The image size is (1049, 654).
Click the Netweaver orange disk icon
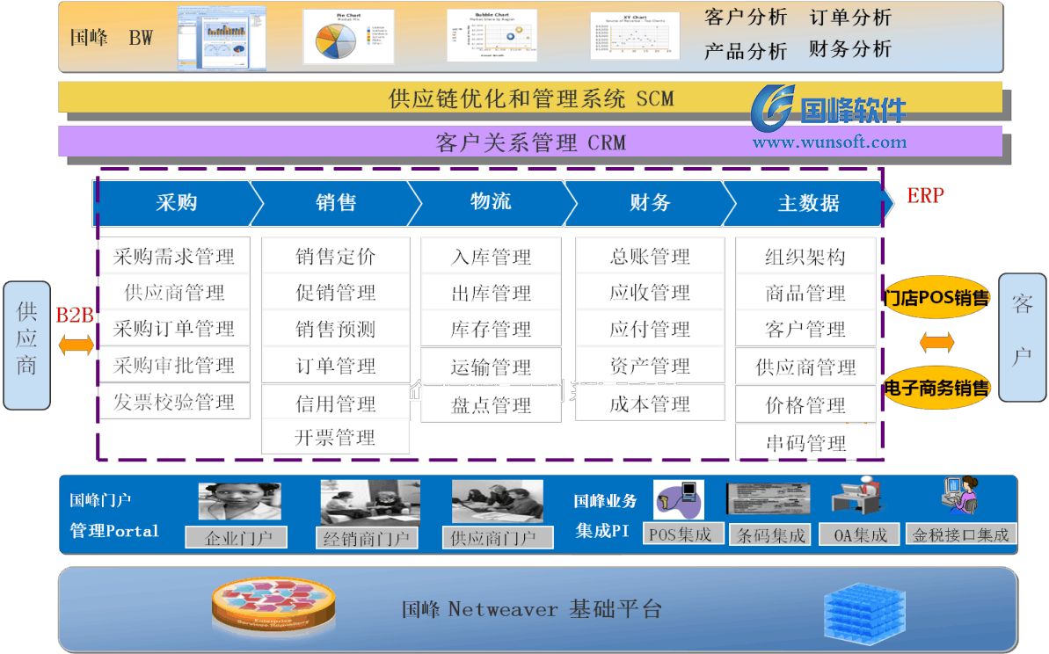tap(274, 607)
